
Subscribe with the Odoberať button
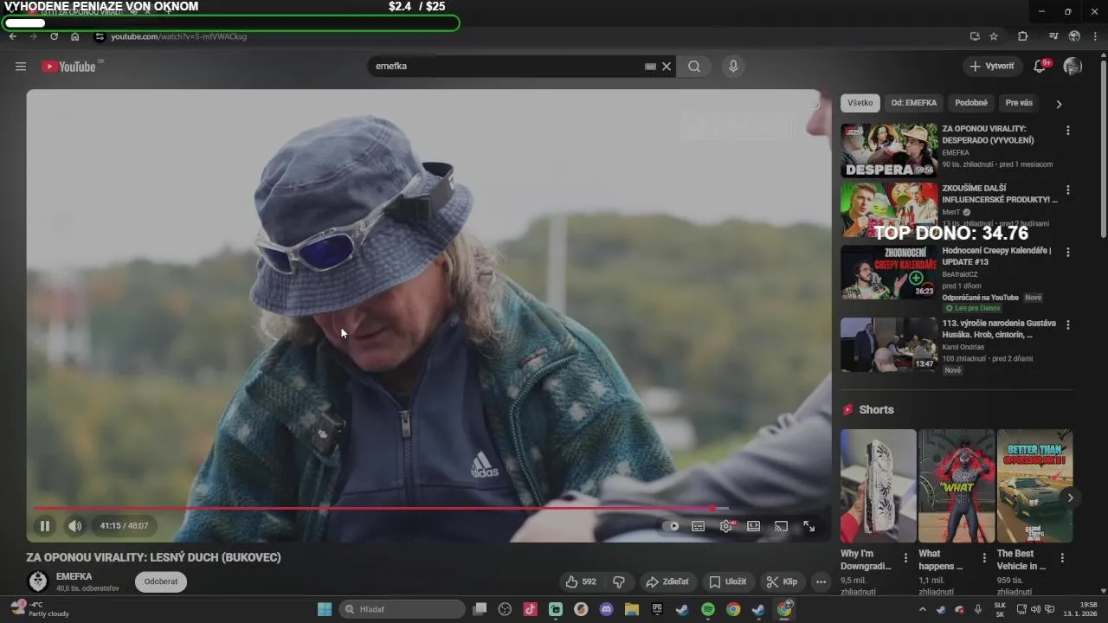pos(161,581)
